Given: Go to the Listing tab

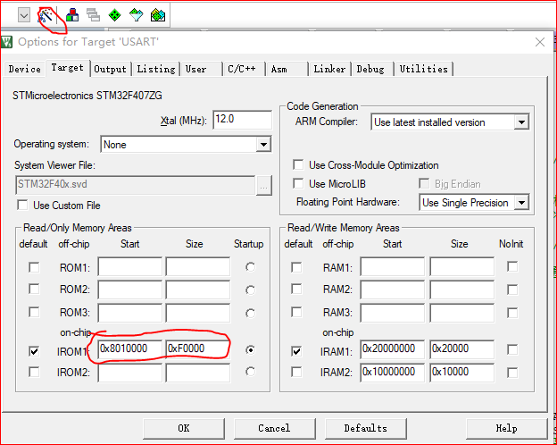Looking at the screenshot, I should pos(156,69).
